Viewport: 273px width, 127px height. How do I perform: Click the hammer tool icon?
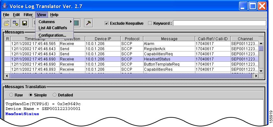point(88,23)
